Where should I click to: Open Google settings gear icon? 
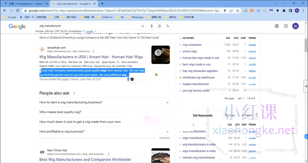(x=277, y=26)
